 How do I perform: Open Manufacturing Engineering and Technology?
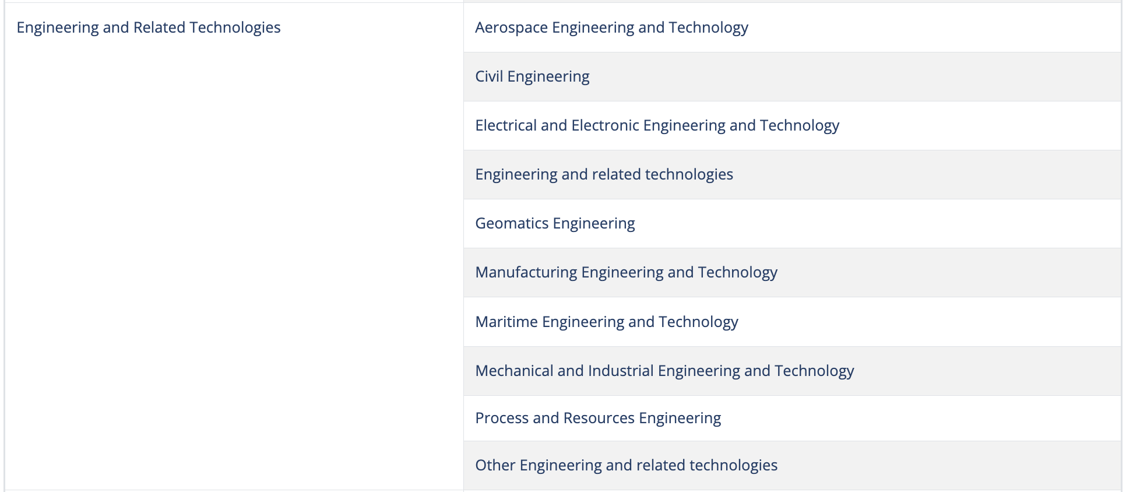click(x=626, y=272)
